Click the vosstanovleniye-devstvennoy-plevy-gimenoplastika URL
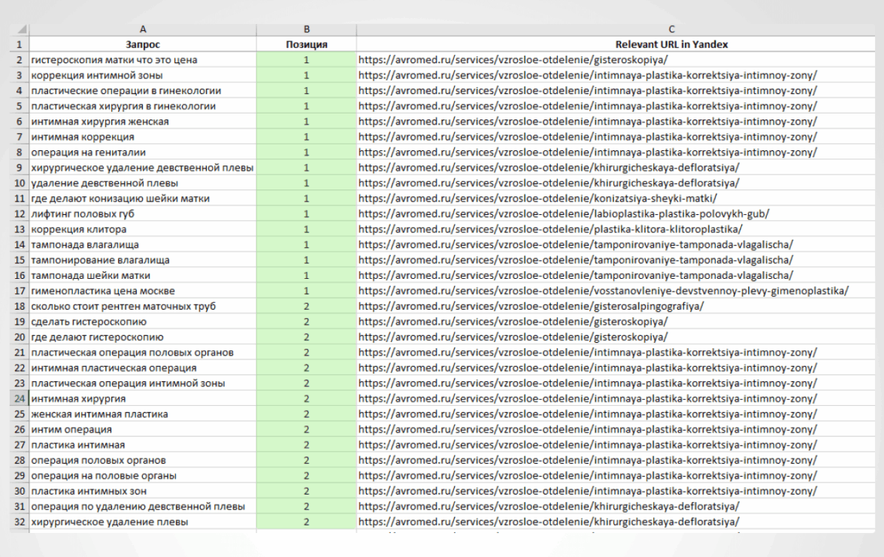The height and width of the screenshot is (557, 884). [603, 291]
